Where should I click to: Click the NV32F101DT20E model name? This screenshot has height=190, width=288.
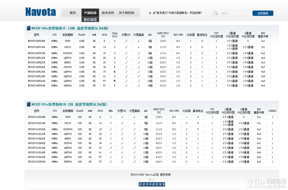[37, 129]
